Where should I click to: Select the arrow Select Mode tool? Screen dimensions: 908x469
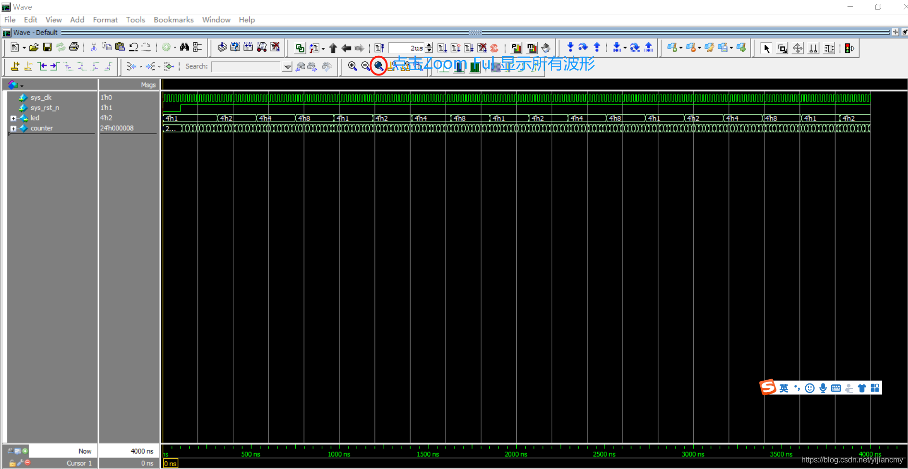click(x=767, y=49)
